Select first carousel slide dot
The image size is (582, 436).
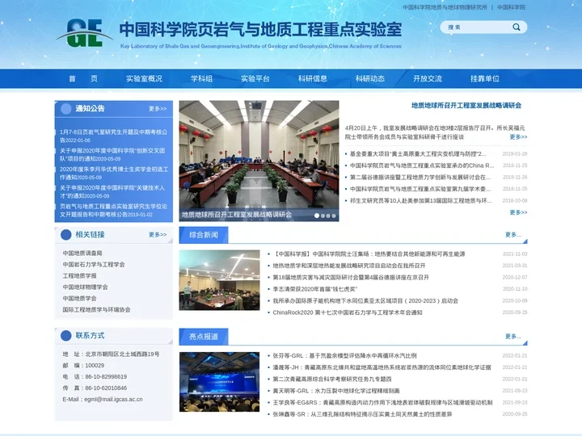[317, 216]
